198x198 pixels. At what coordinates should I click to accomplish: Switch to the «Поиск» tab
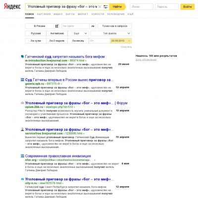tap(30, 14)
